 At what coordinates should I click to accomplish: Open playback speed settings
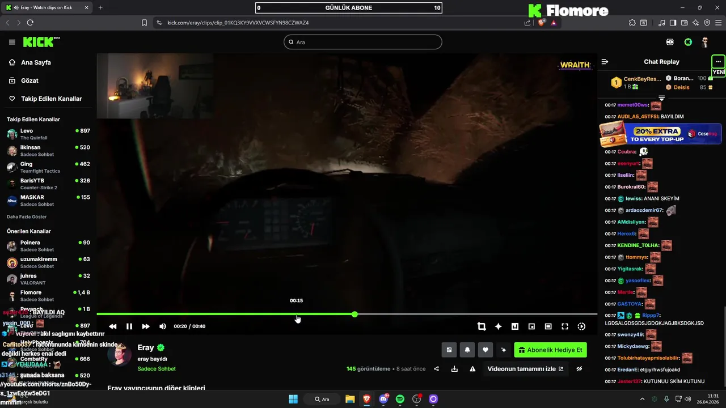click(x=581, y=326)
